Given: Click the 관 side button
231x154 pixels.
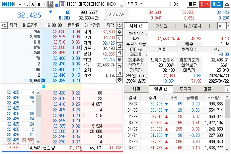Looking at the screenshot, I should pyautogui.click(x=119, y=46).
